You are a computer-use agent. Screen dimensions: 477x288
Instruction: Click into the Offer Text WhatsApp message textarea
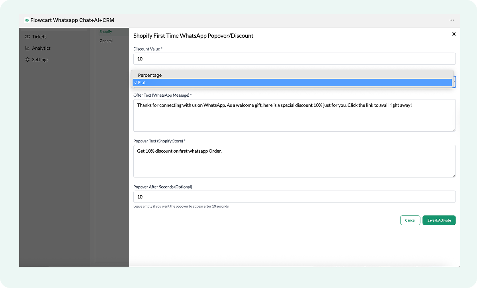point(295,115)
